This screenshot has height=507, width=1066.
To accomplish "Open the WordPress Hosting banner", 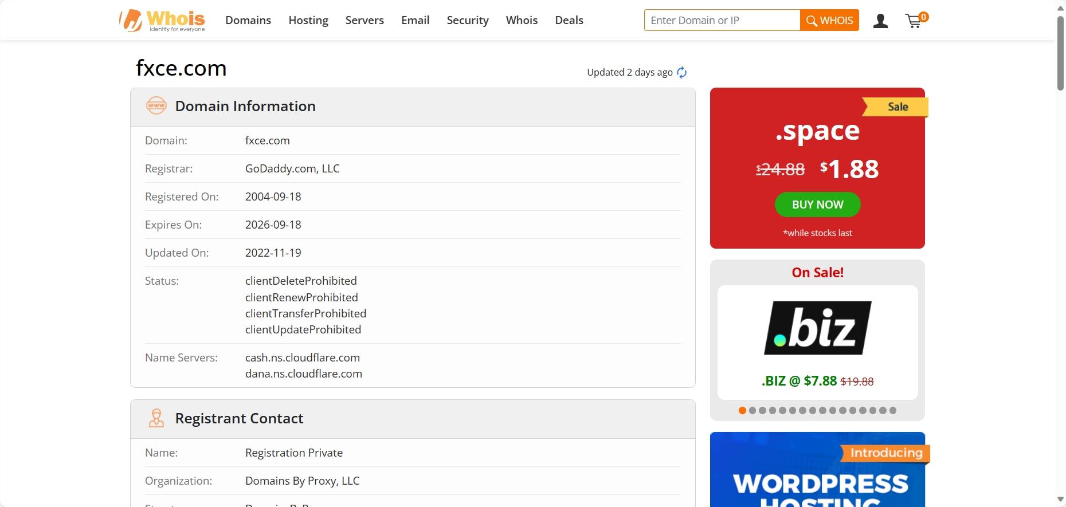I will (x=817, y=470).
